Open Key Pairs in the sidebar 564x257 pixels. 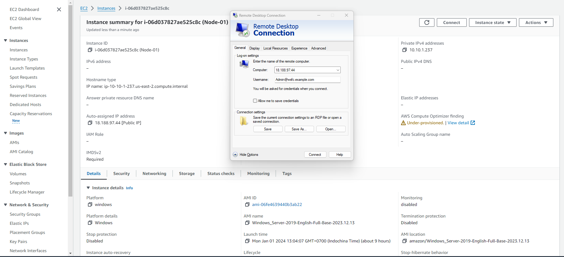[18, 242]
